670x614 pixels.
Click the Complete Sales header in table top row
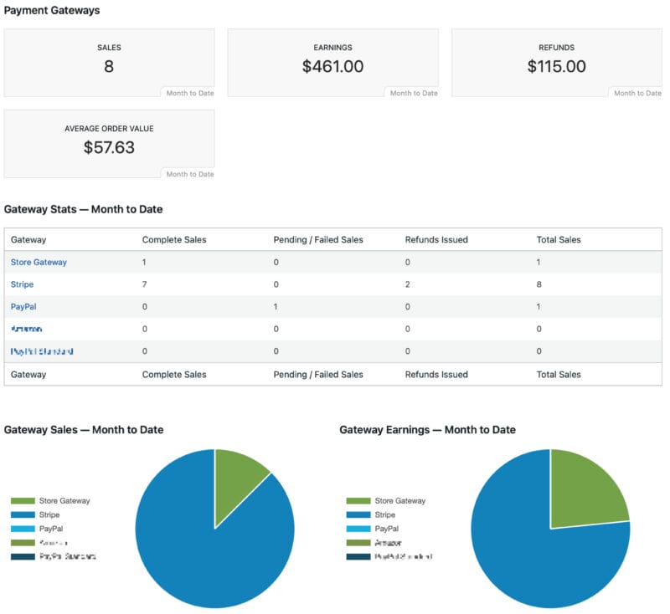click(x=174, y=239)
